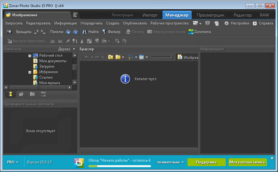The image size is (278, 172).
Task: Open the Регистрация tab
Action: click(122, 15)
